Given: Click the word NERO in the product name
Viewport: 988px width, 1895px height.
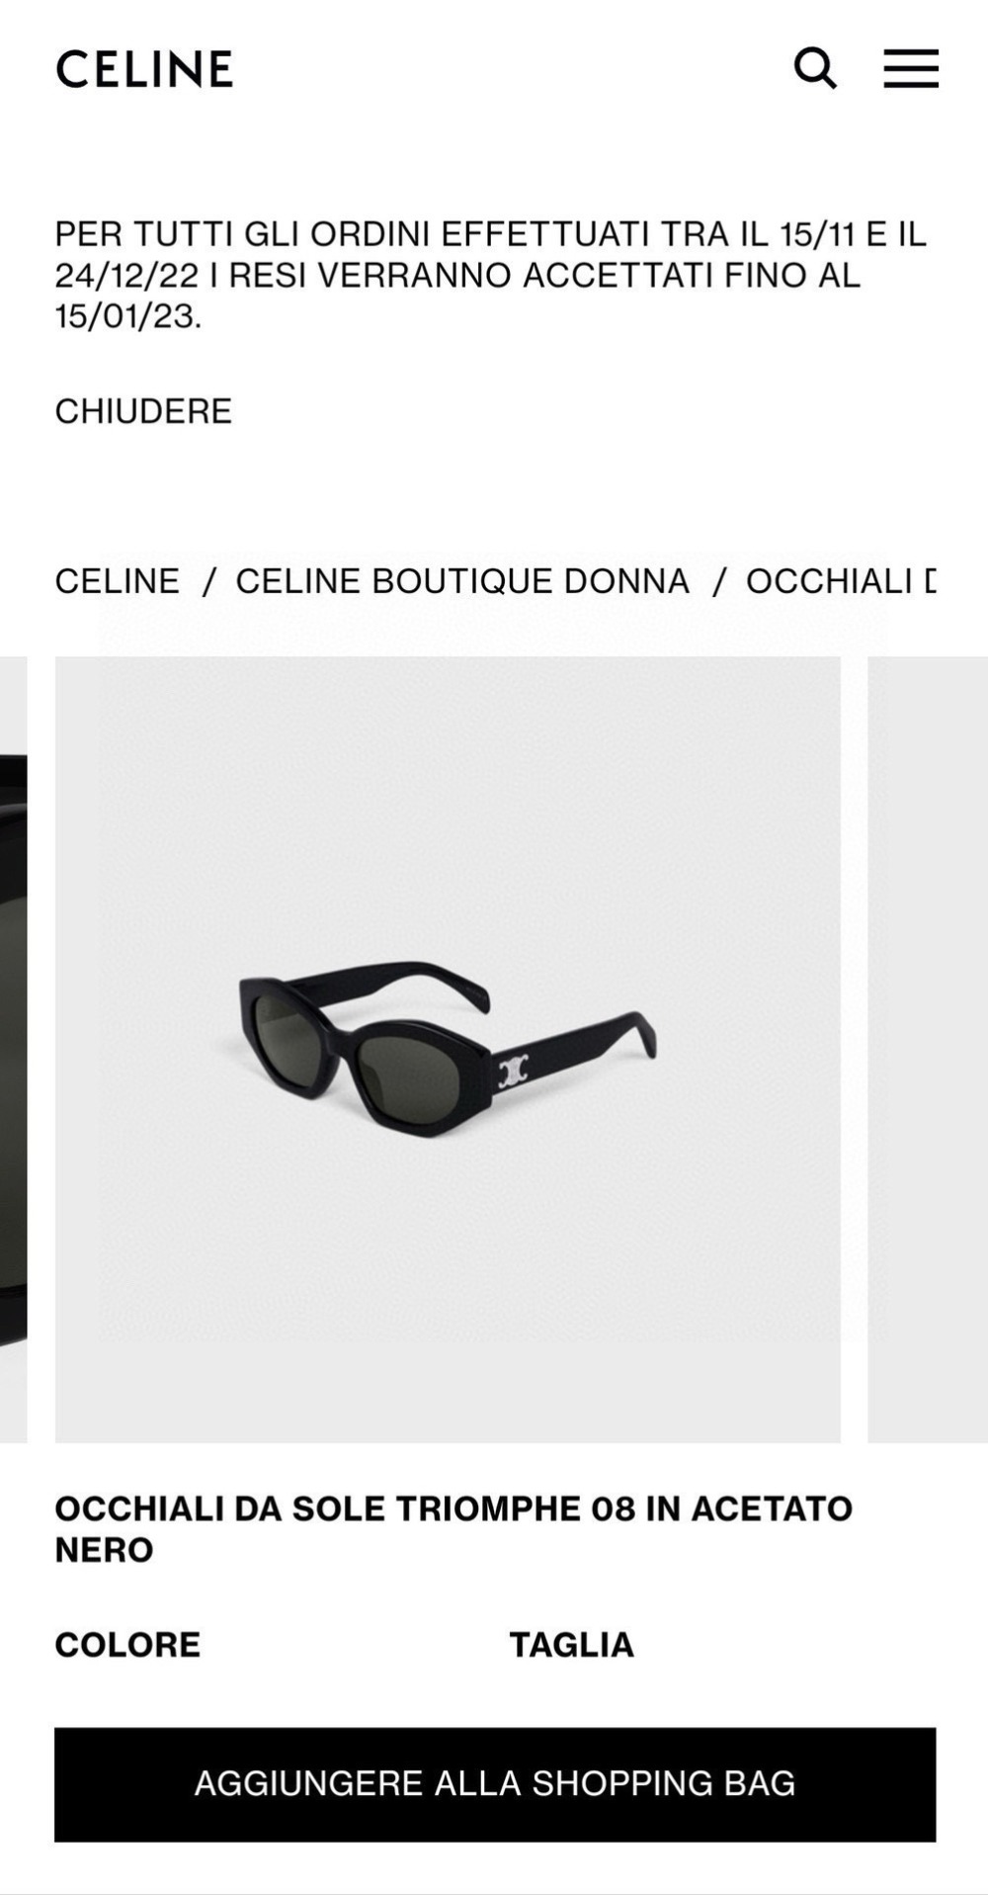Looking at the screenshot, I should [x=104, y=1549].
